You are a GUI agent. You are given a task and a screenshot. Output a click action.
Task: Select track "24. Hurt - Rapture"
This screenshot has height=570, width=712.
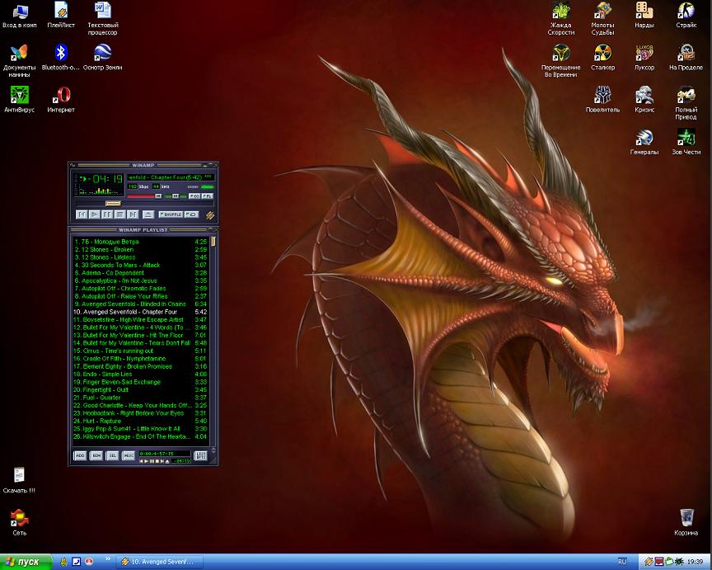point(140,421)
